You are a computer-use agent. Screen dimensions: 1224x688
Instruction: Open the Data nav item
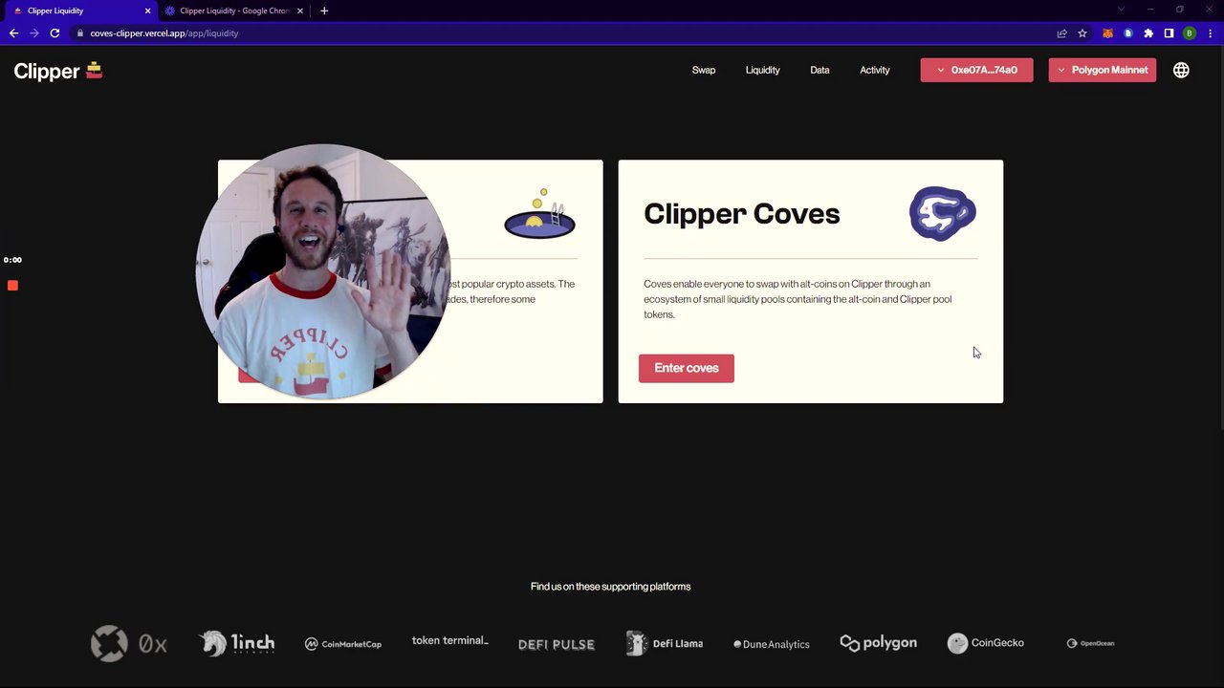(x=820, y=70)
